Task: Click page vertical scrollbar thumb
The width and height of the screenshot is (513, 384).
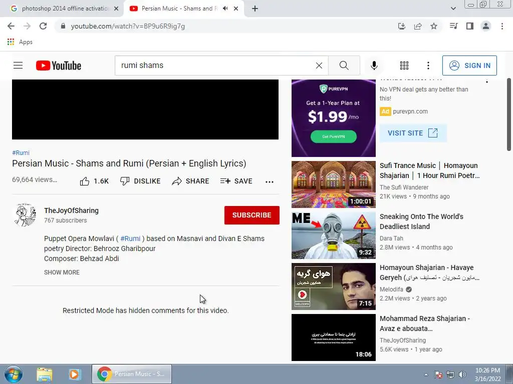Action: tap(509, 114)
